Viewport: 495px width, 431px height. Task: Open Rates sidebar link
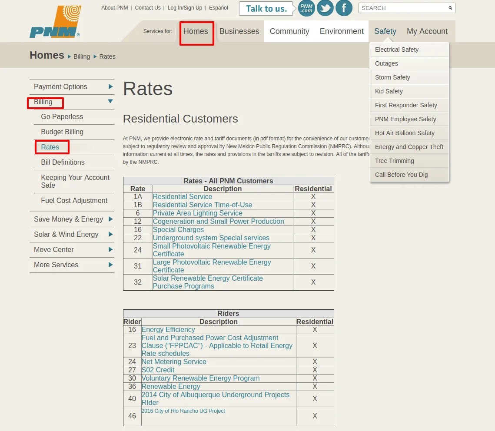pos(50,147)
